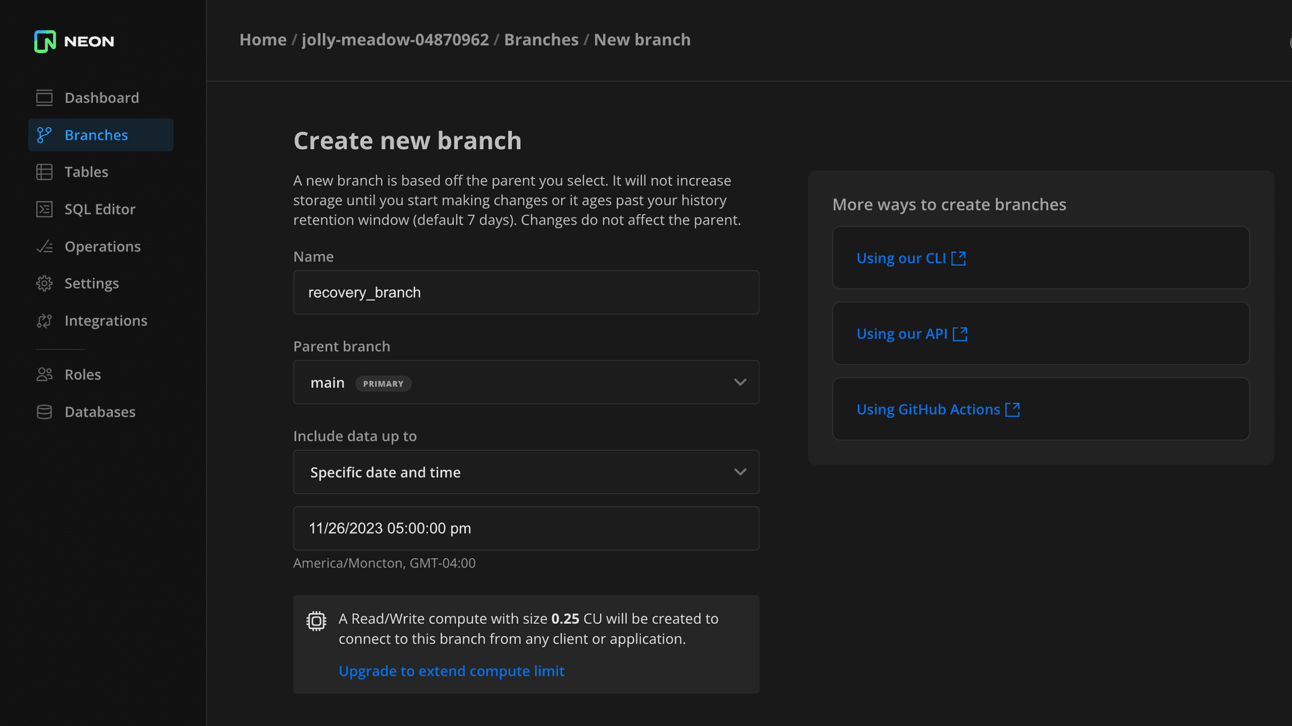Click the Branches icon in sidebar
Screen dimensions: 1292x726
44,134
